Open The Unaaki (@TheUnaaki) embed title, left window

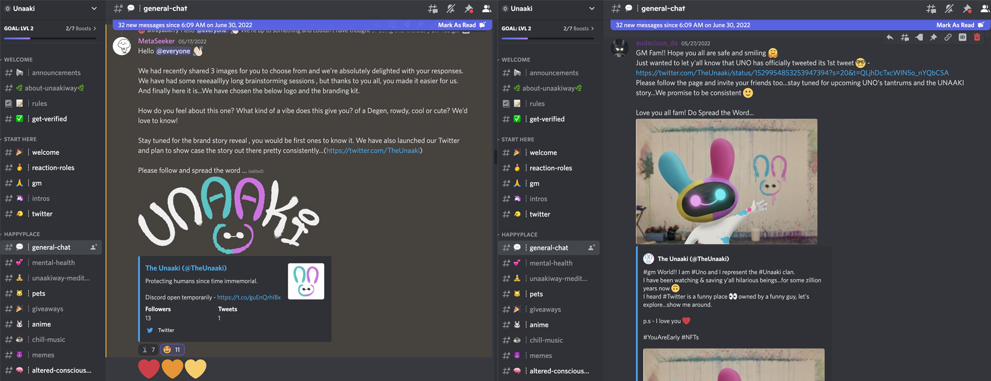[x=186, y=268]
